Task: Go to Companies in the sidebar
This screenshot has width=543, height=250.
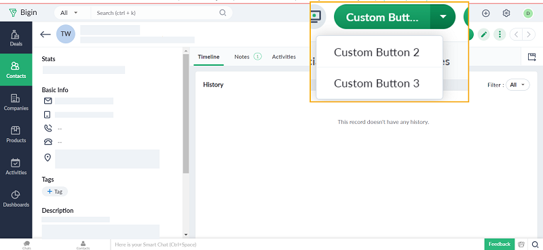Action: (16, 102)
